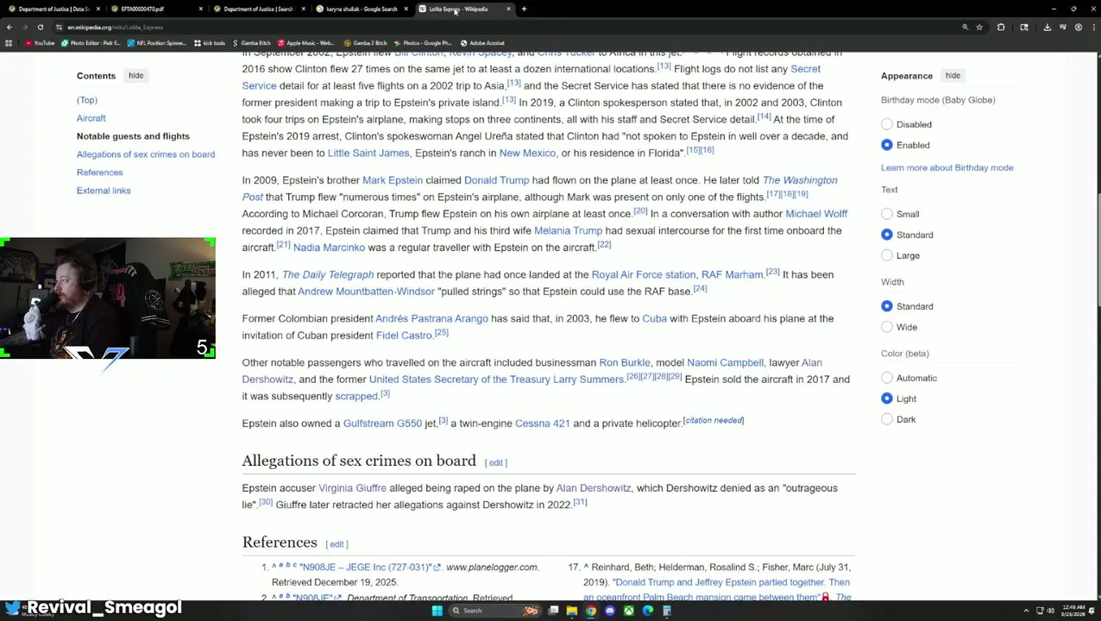This screenshot has width=1101, height=621.
Task: Select Dark color mode
Action: click(x=887, y=419)
